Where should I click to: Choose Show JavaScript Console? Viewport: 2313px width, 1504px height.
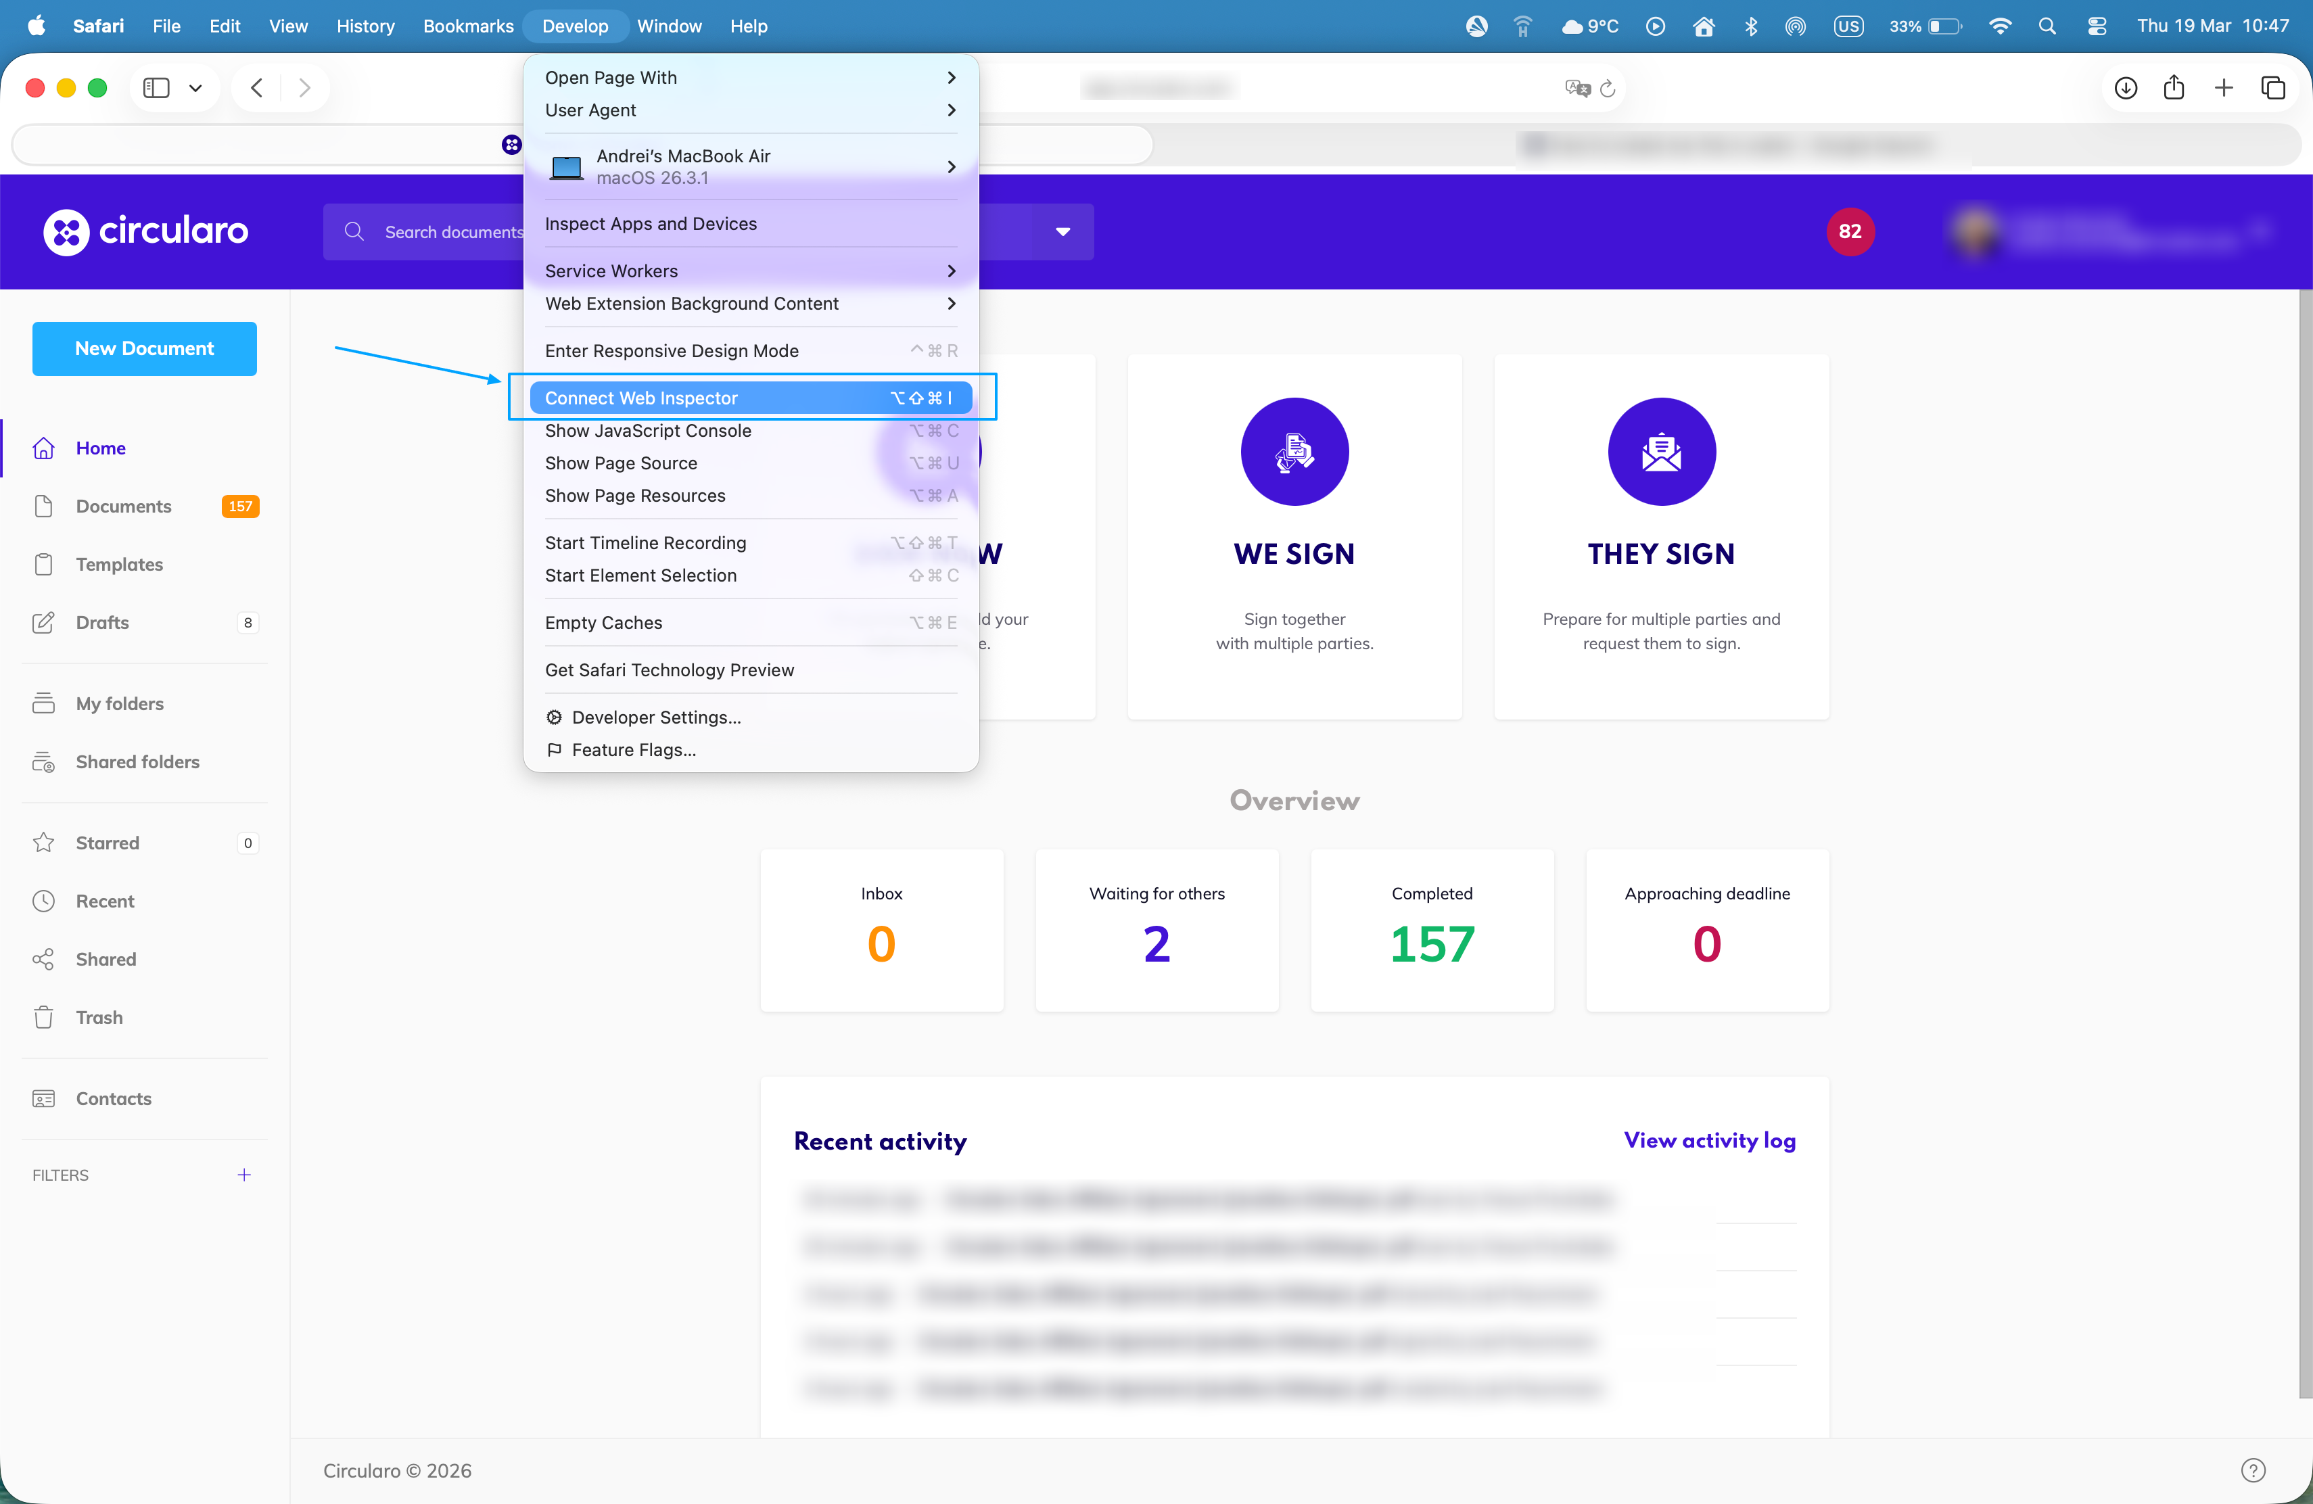(648, 430)
